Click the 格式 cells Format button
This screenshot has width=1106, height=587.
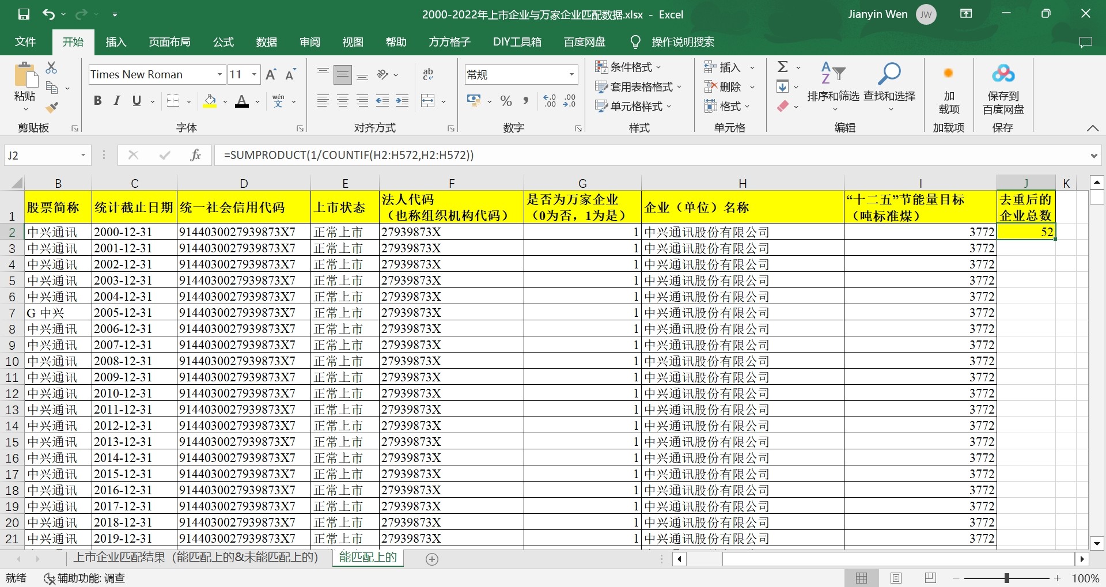click(x=727, y=107)
